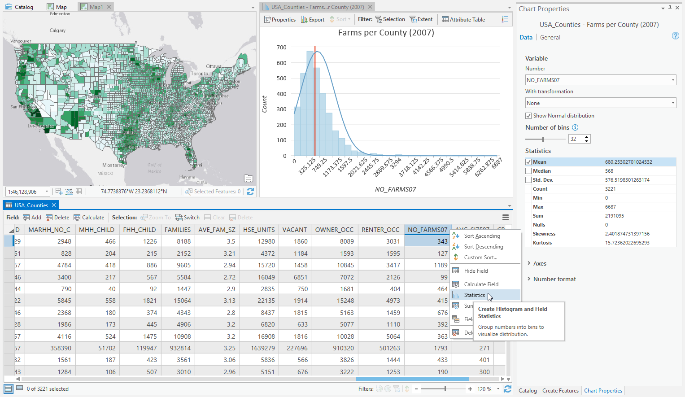
Task: Expand the Axes section
Action: tap(539, 264)
